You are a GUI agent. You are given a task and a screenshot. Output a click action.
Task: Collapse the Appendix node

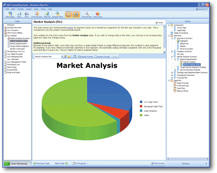click(x=169, y=81)
